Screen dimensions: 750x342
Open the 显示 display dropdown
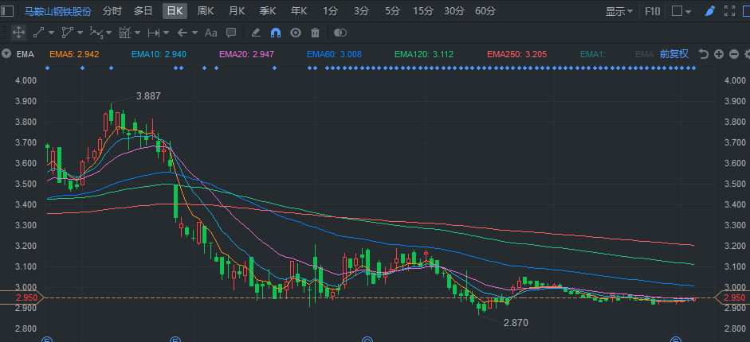click(619, 11)
